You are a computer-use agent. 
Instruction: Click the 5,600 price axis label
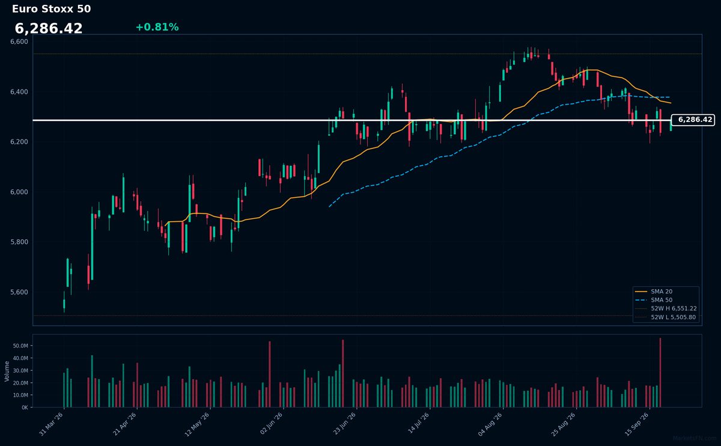tap(19, 293)
